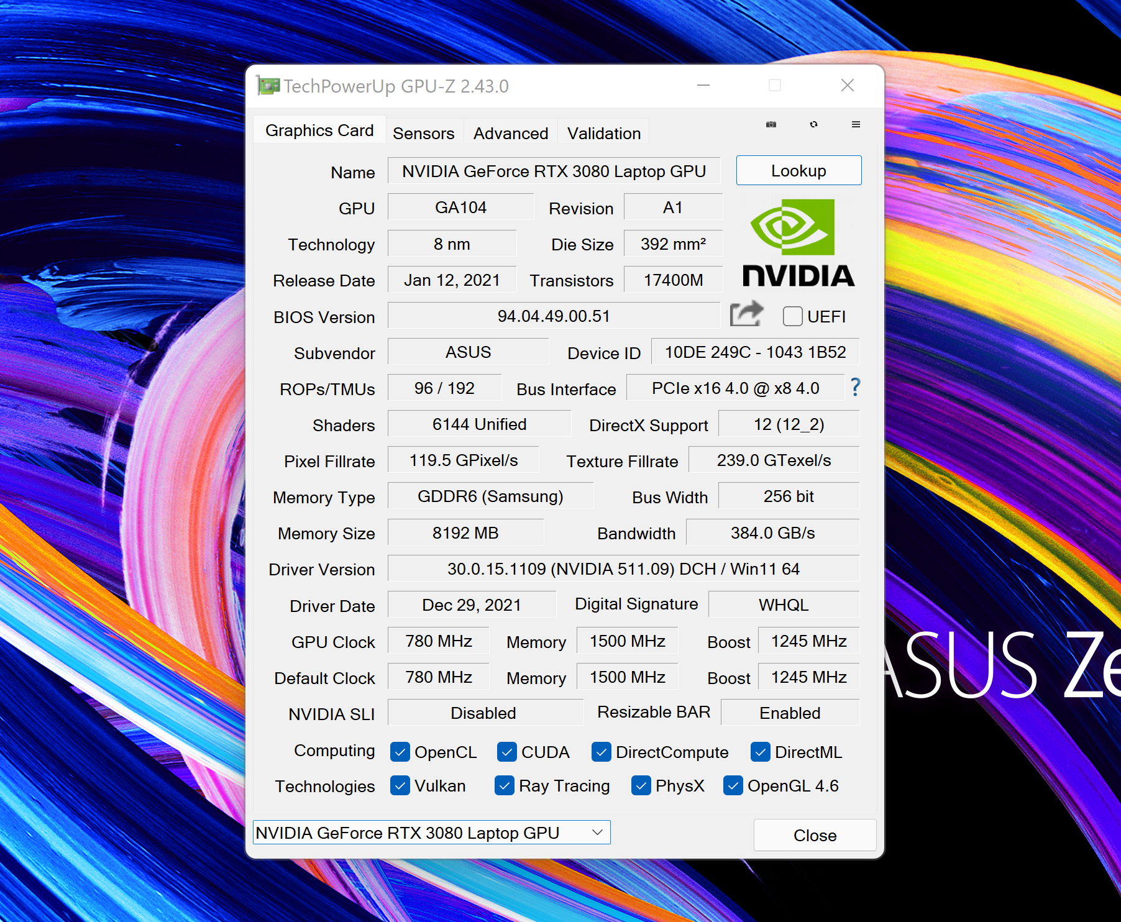
Task: Click the NVIDIA SLI value Disabled
Action: [485, 713]
